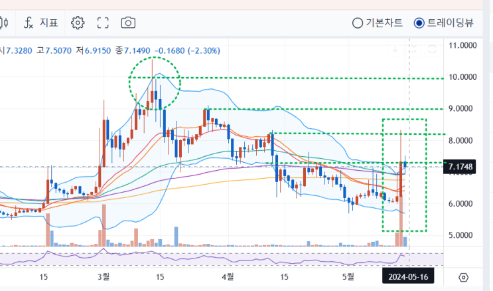Screen dimensions: 493x291
Task: Click the 10.0000 price axis label
Action: pos(462,77)
